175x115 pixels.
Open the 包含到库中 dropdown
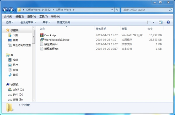tap(28, 22)
